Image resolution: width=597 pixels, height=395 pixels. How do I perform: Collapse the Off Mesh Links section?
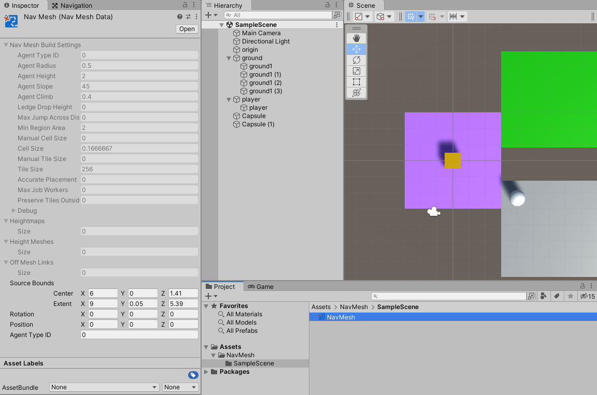pyautogui.click(x=6, y=262)
